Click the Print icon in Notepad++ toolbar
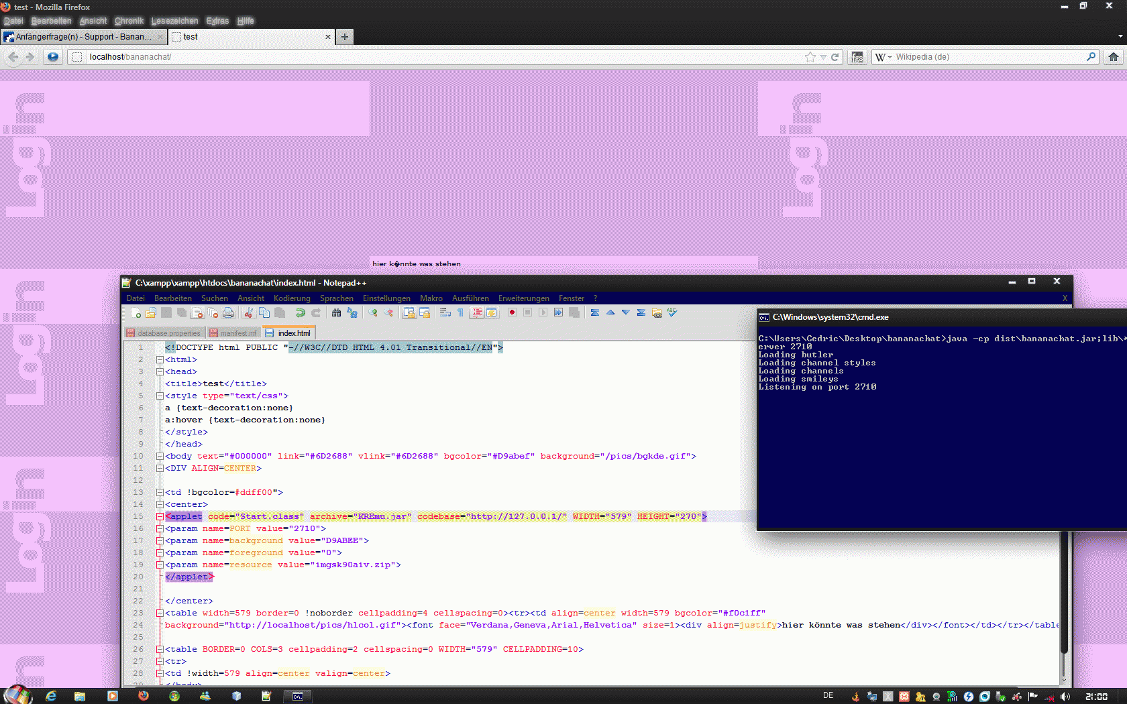Viewport: 1127px width, 704px height. click(x=228, y=313)
